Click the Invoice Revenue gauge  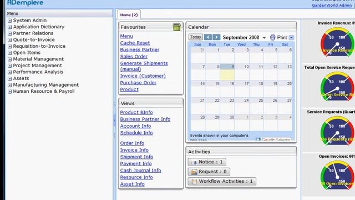pos(337,42)
